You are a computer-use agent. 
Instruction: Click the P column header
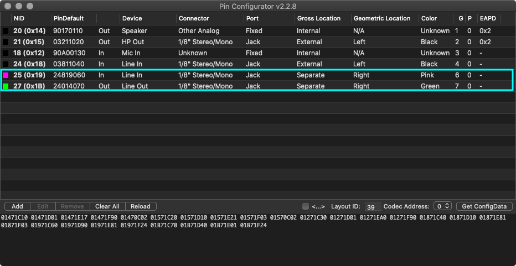click(x=471, y=18)
